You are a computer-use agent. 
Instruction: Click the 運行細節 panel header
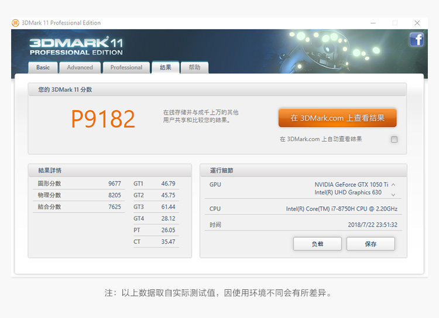click(x=303, y=170)
